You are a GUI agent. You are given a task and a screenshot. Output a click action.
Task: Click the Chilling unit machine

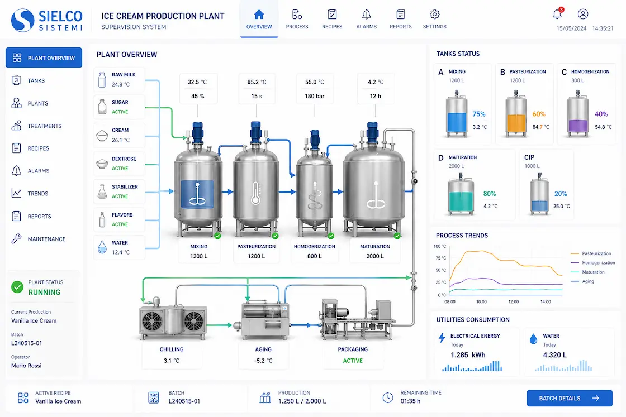tap(173, 317)
